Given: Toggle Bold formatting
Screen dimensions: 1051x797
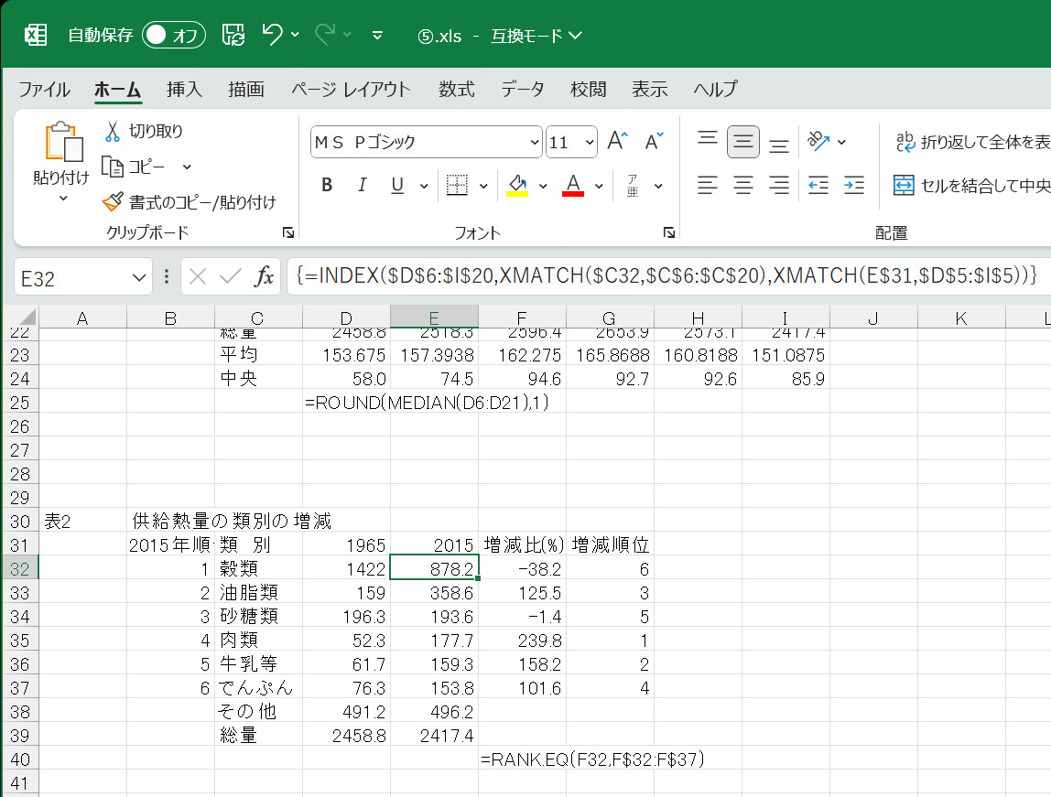Looking at the screenshot, I should [x=327, y=186].
